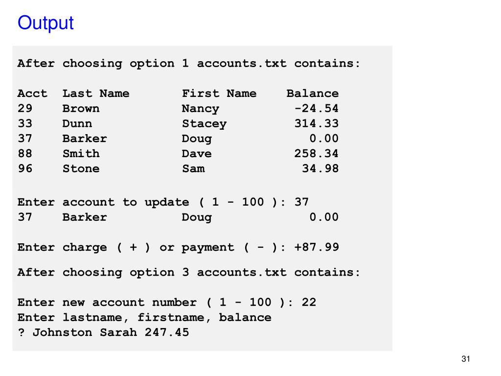501x376 pixels.
Task: Click the First Name column header
Action: [219, 94]
